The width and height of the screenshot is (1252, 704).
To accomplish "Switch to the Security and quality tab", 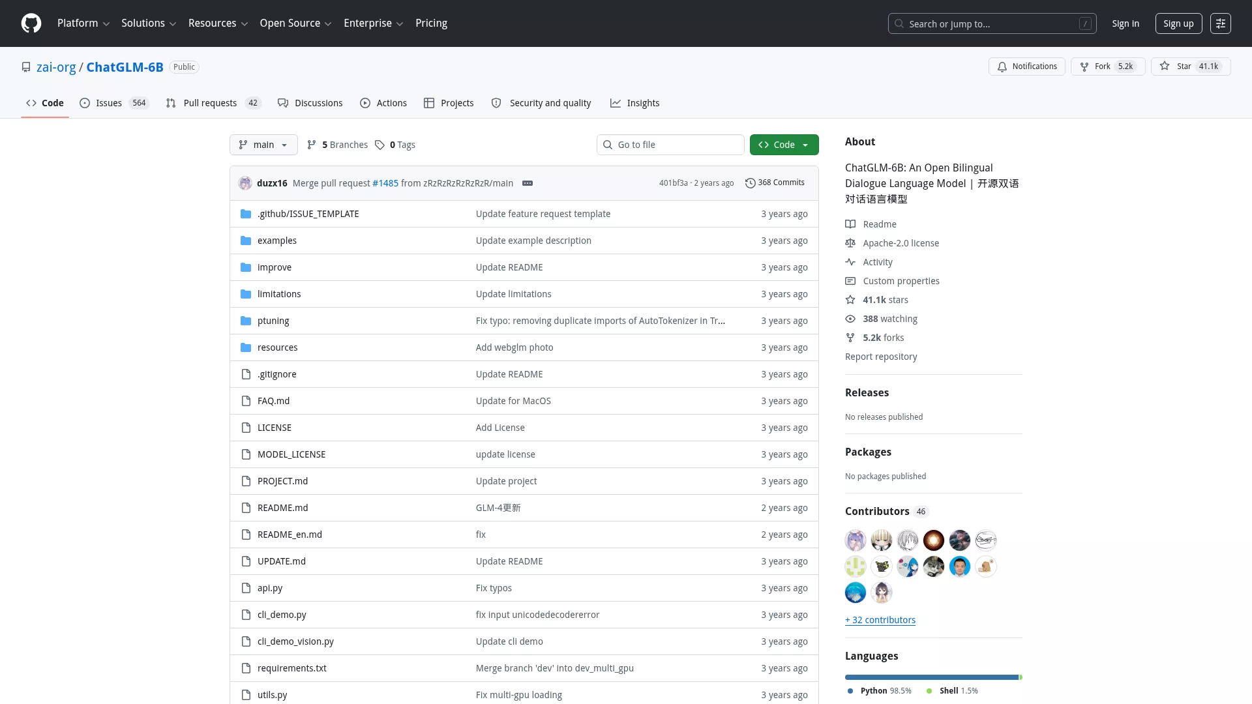I will pyautogui.click(x=541, y=103).
